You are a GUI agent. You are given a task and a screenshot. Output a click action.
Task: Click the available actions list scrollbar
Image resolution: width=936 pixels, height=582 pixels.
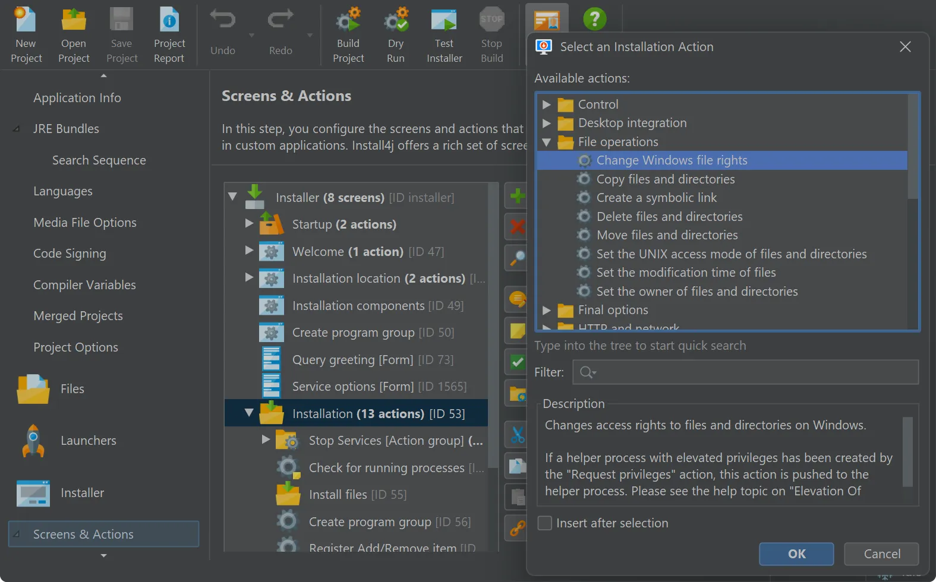click(912, 148)
